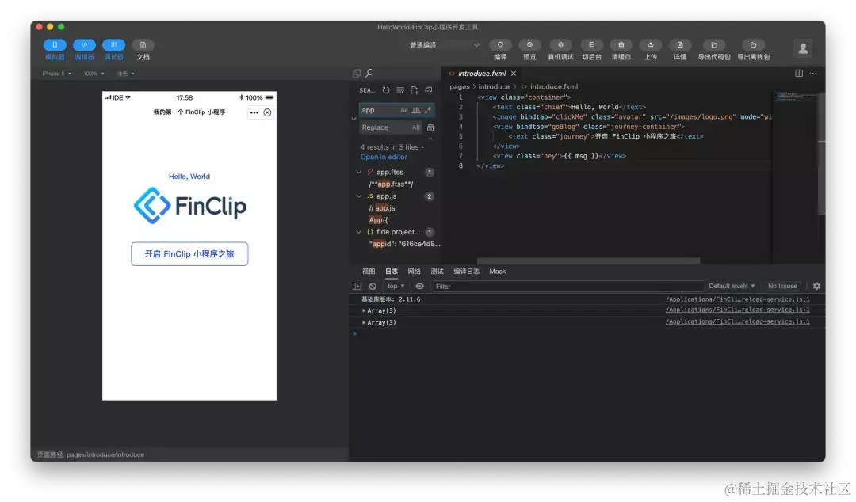Open the 浅色 theme dropdown

pos(125,74)
